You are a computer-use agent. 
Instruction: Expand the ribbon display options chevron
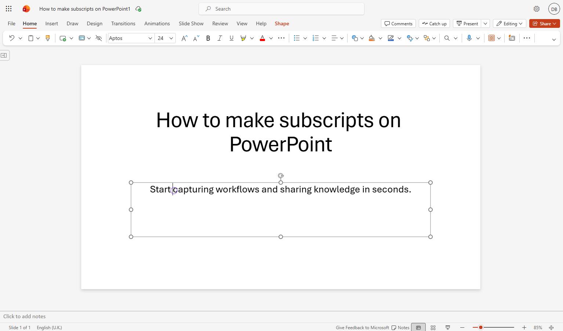pyautogui.click(x=554, y=40)
